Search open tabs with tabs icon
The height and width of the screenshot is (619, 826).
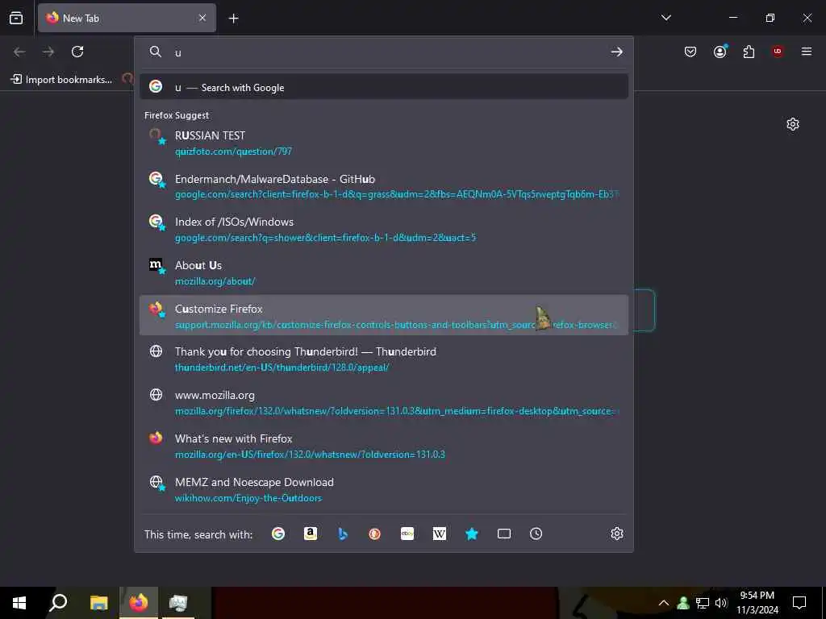click(503, 534)
